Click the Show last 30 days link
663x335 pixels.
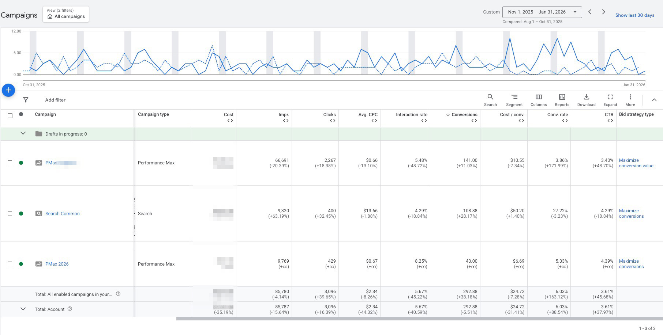pyautogui.click(x=634, y=15)
